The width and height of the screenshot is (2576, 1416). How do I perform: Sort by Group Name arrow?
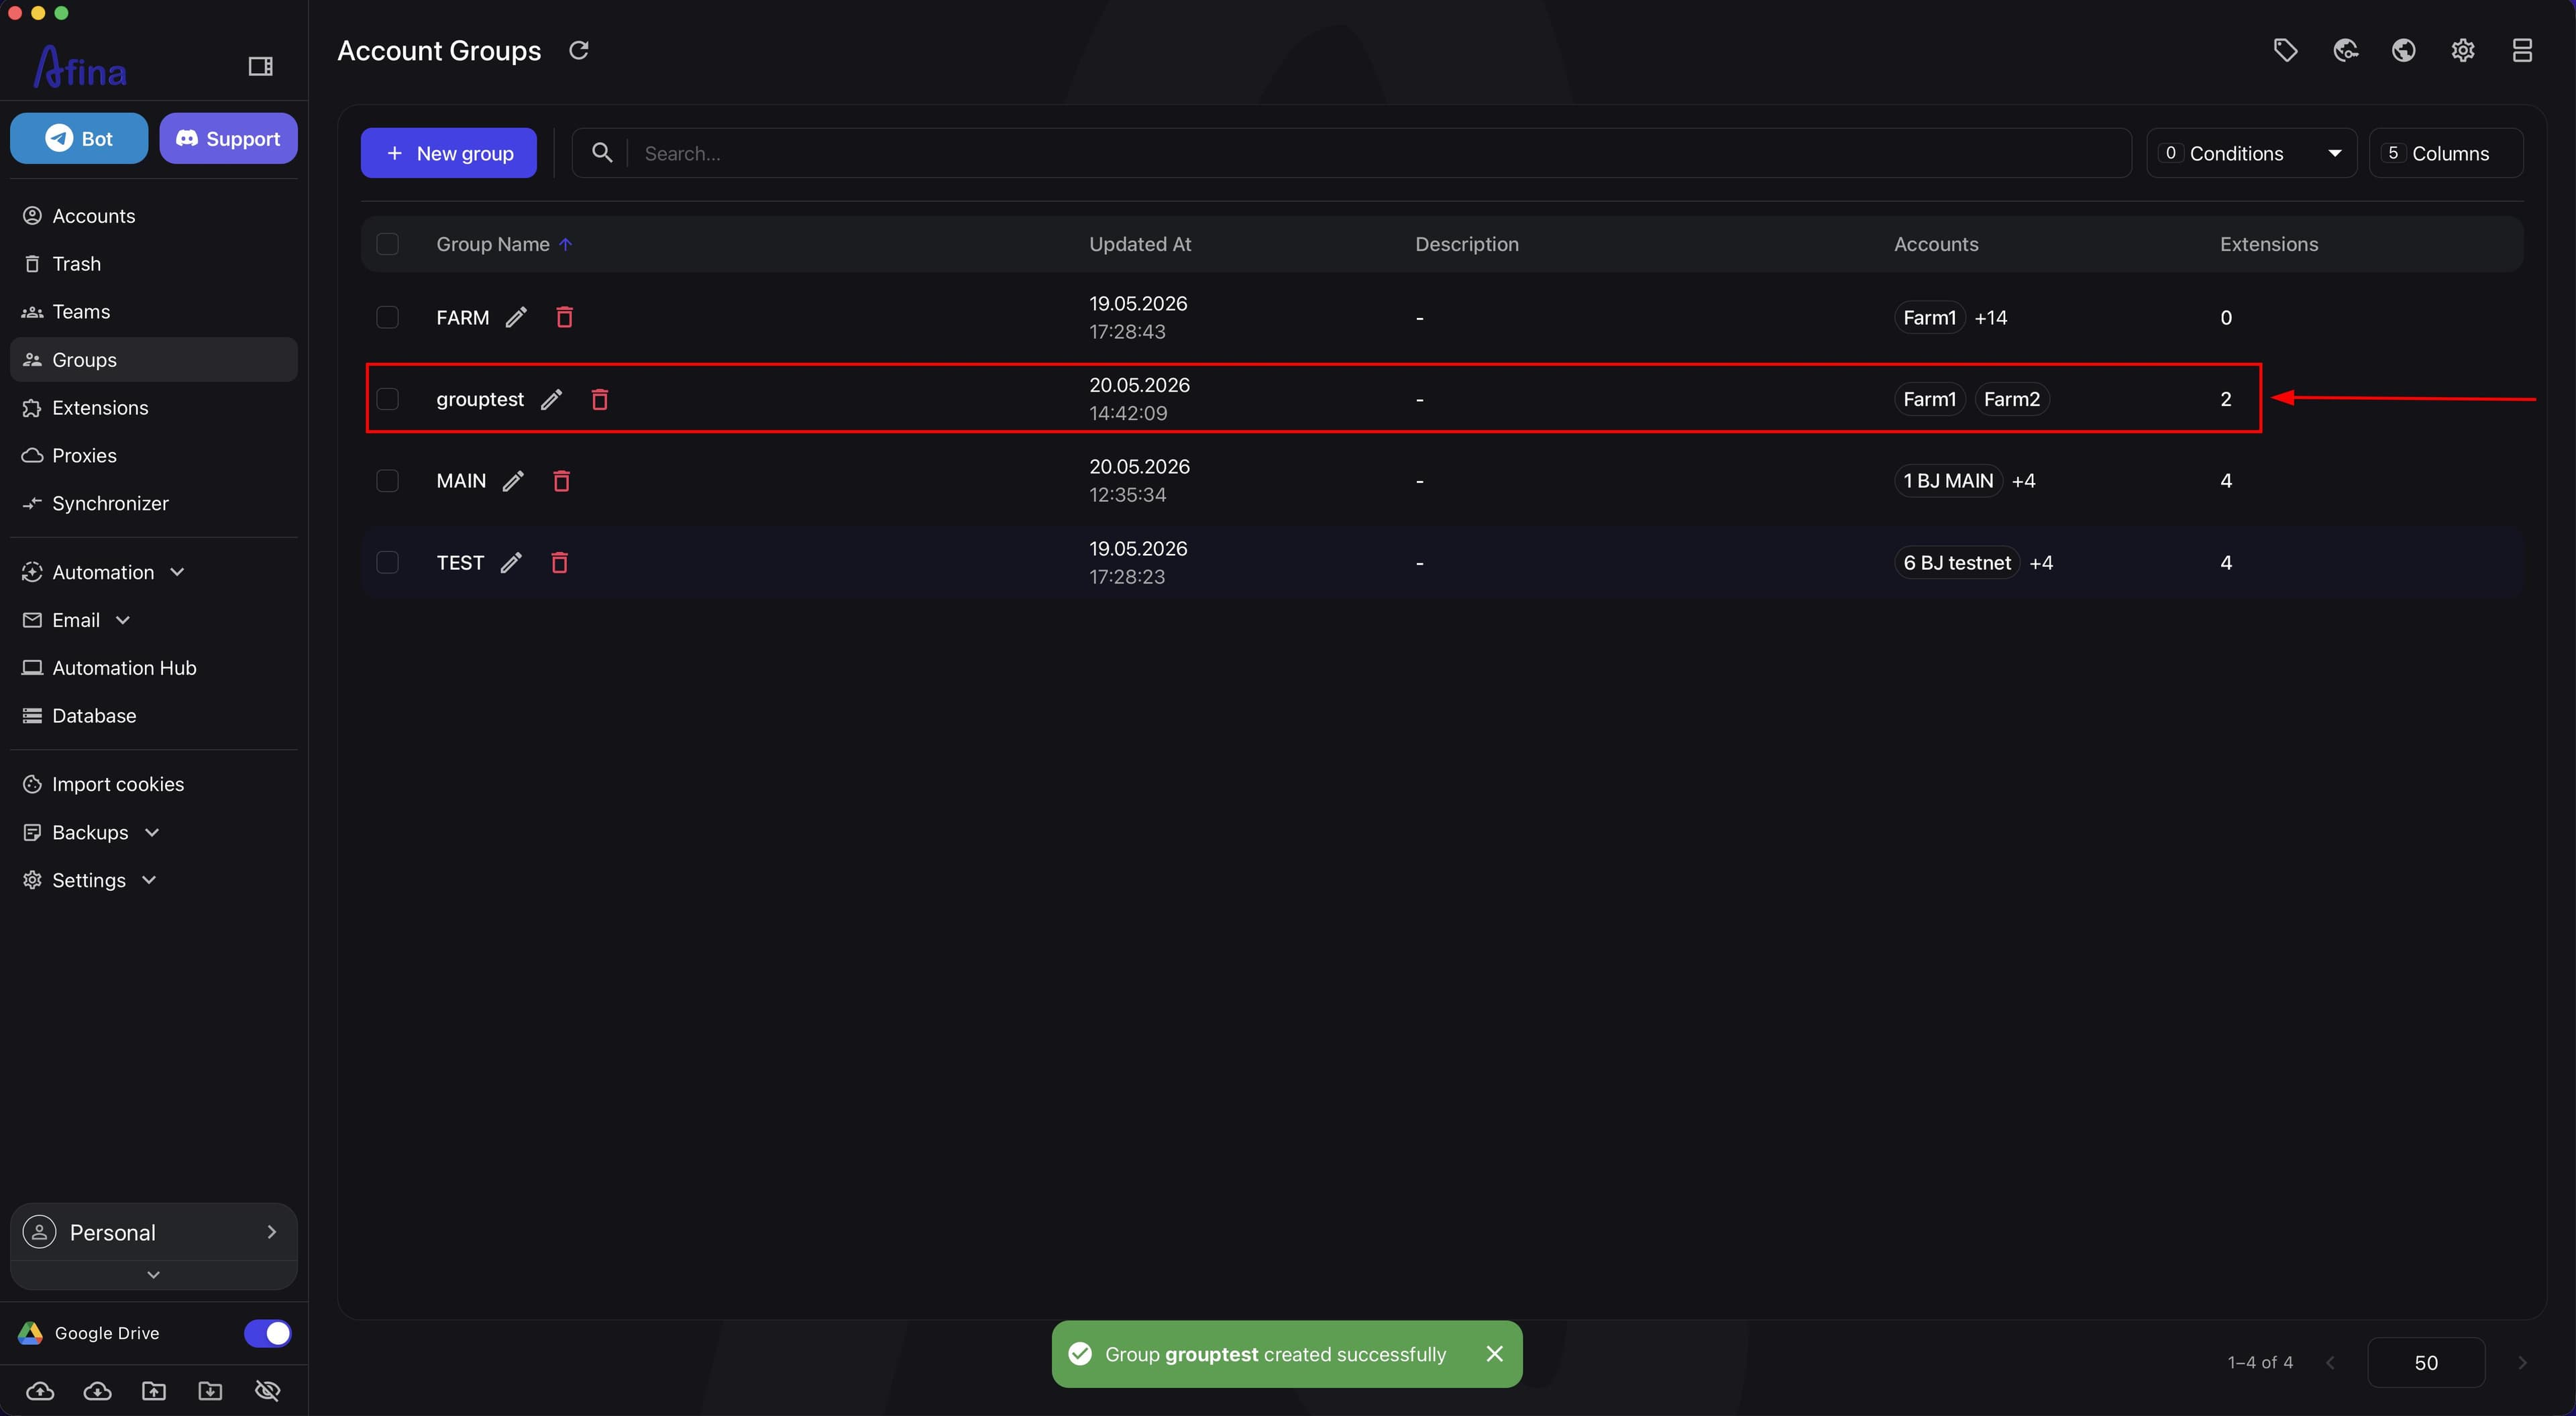pos(565,244)
